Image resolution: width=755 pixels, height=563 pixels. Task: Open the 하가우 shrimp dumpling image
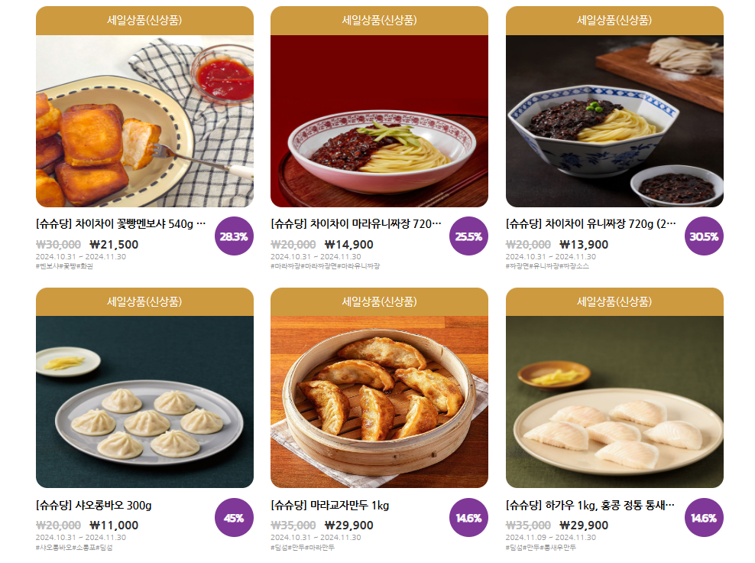[614, 402]
